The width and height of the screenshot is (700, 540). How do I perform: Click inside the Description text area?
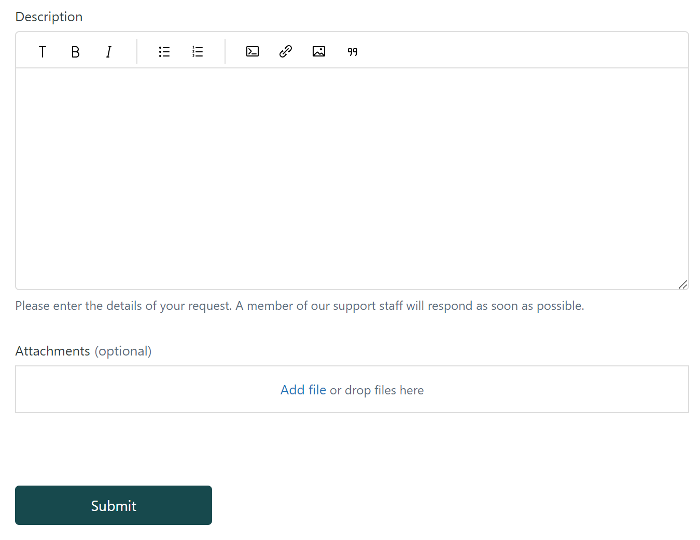click(x=352, y=178)
